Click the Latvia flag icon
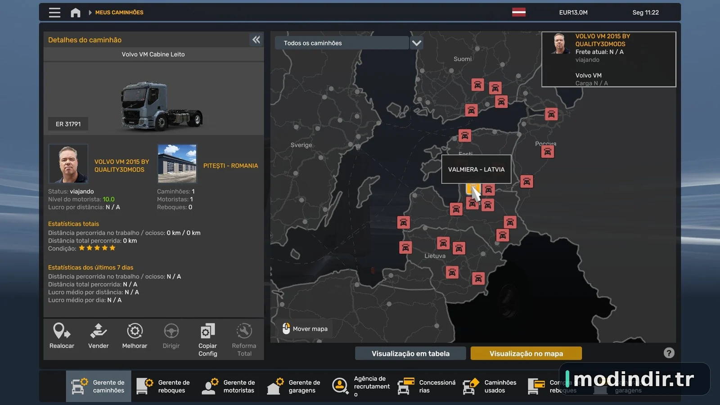This screenshot has width=720, height=405. [519, 12]
